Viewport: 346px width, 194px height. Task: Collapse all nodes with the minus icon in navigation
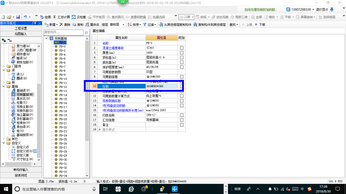click(x=10, y=40)
